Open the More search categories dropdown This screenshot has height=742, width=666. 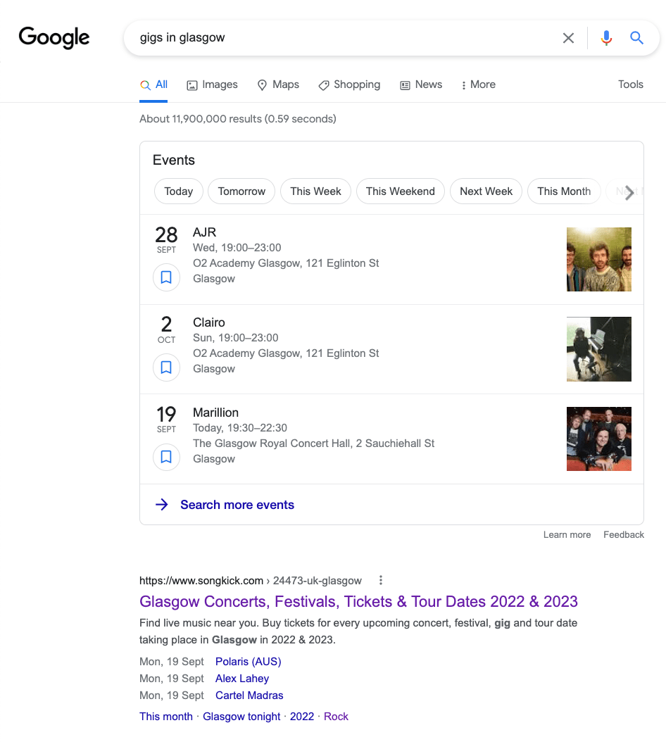click(x=478, y=84)
